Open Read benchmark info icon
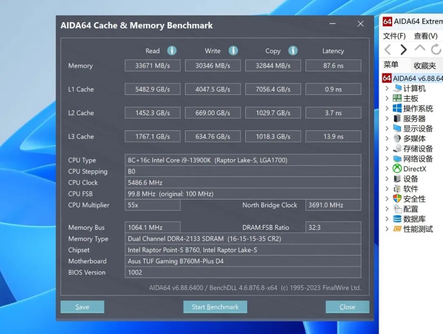Viewport: 443px width, 334px height. coord(172,50)
